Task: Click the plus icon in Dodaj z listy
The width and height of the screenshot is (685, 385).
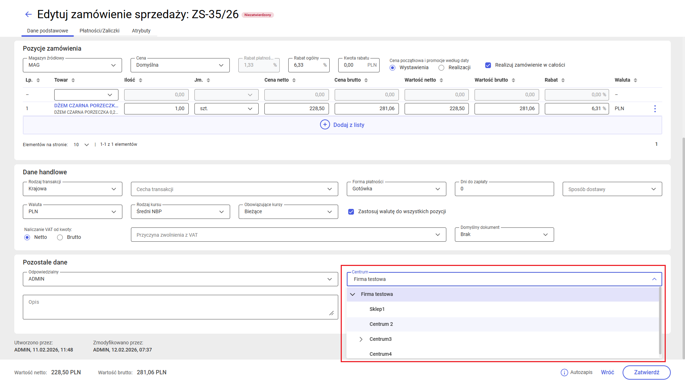Action: coord(325,125)
